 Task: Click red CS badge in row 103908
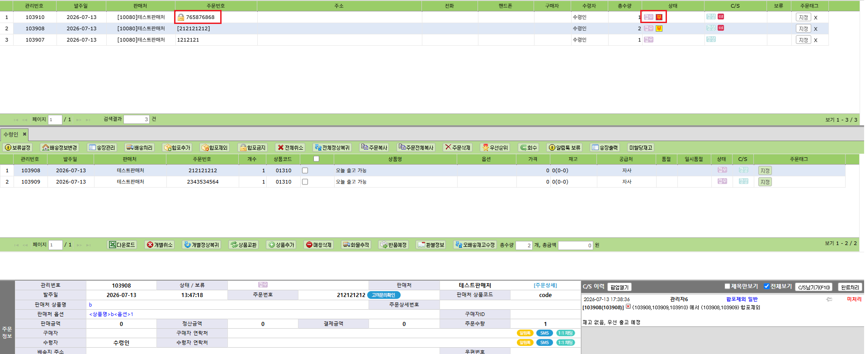tap(721, 28)
